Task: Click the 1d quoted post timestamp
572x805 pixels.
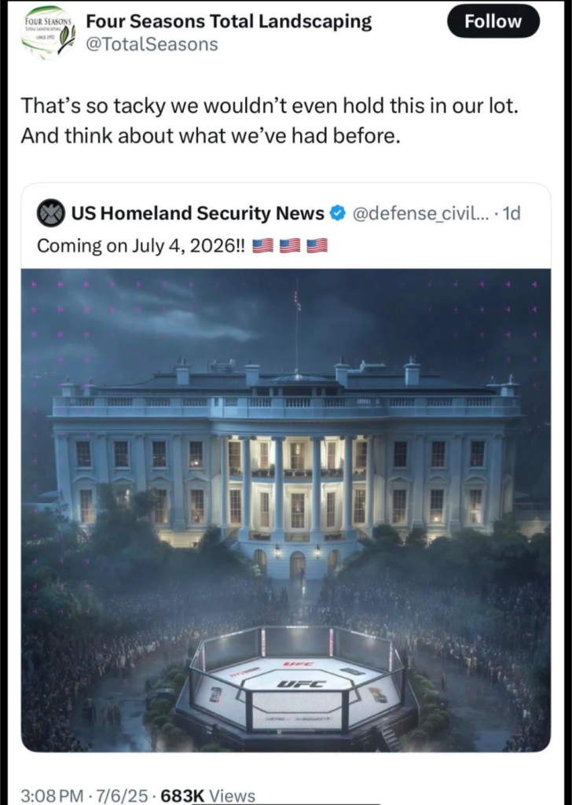Action: coord(511,213)
